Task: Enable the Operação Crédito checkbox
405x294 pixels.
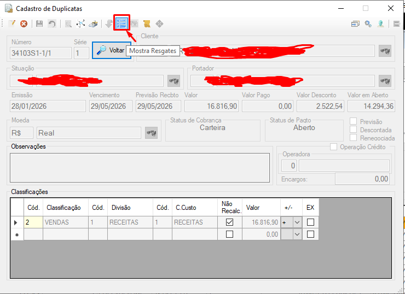Action: [333, 147]
